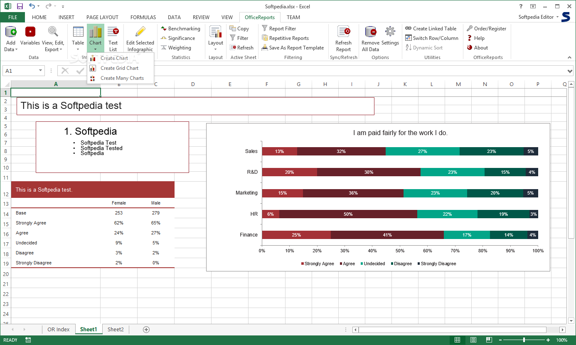Open the undo history dropdown arrow
This screenshot has height=345, width=576.
[x=38, y=6]
